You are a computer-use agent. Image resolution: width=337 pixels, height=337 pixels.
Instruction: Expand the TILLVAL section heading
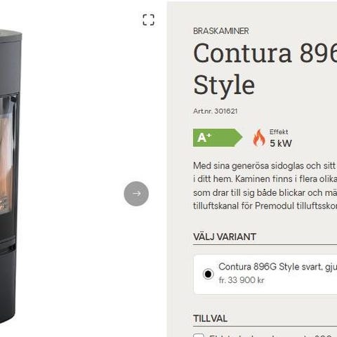click(x=210, y=318)
